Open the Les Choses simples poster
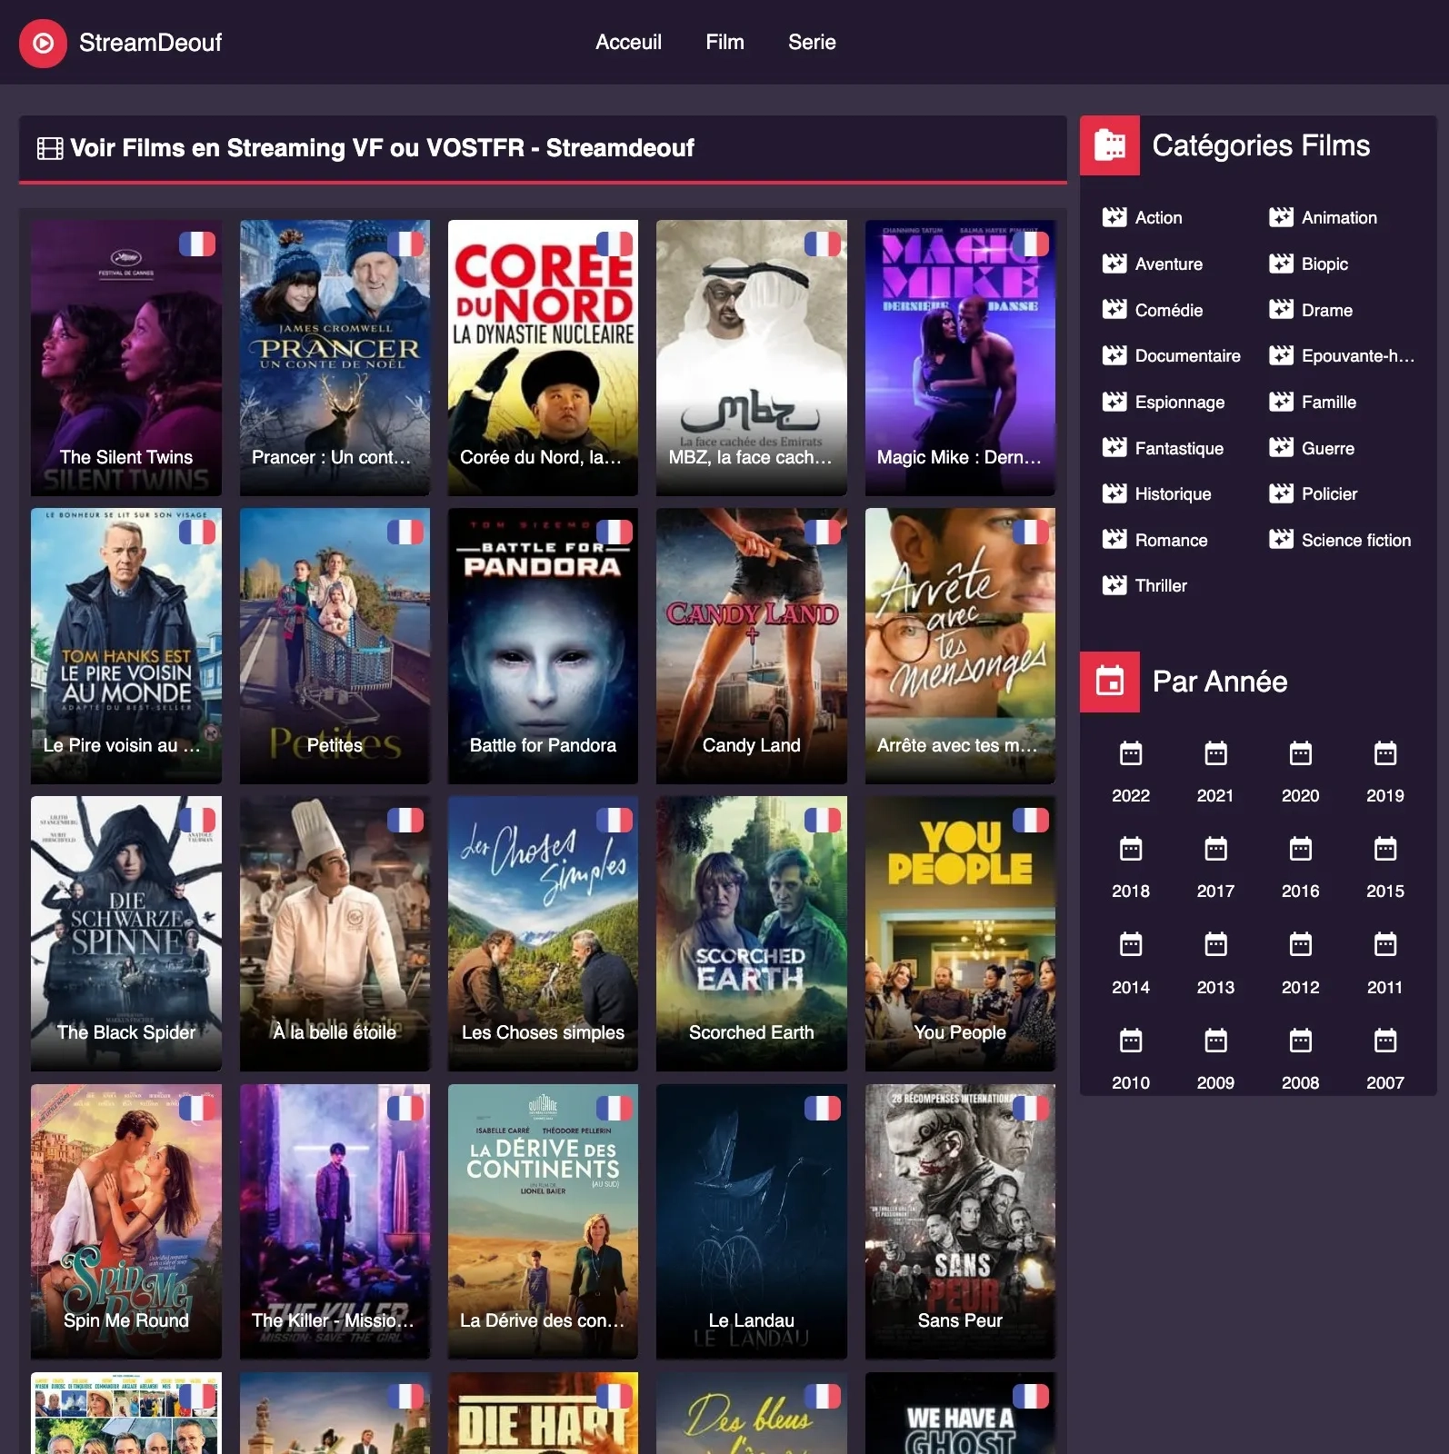This screenshot has height=1454, width=1449. tap(543, 933)
